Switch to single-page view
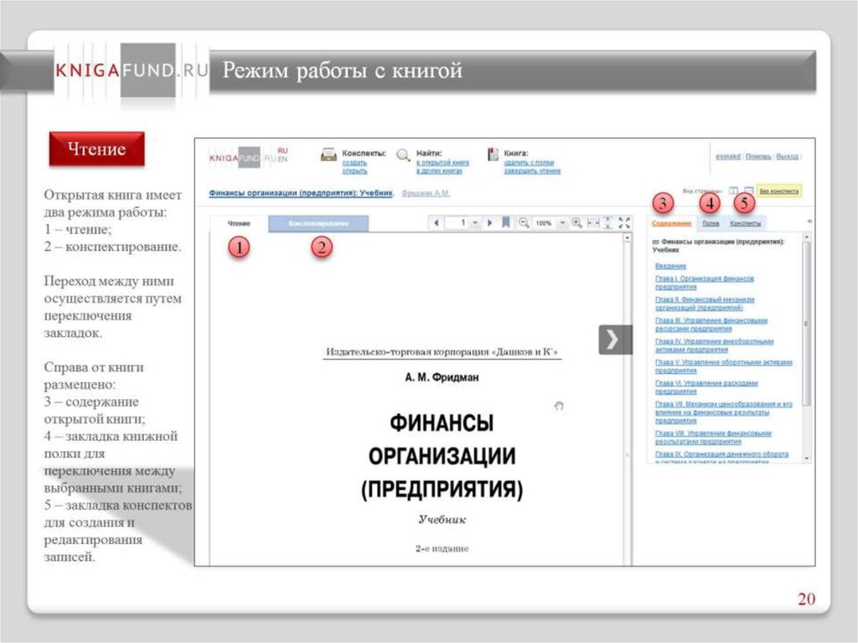 pos(748,191)
